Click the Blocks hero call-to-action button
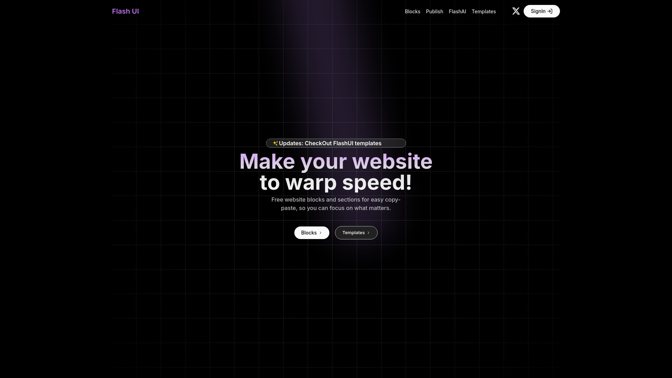The width and height of the screenshot is (672, 378). click(311, 232)
